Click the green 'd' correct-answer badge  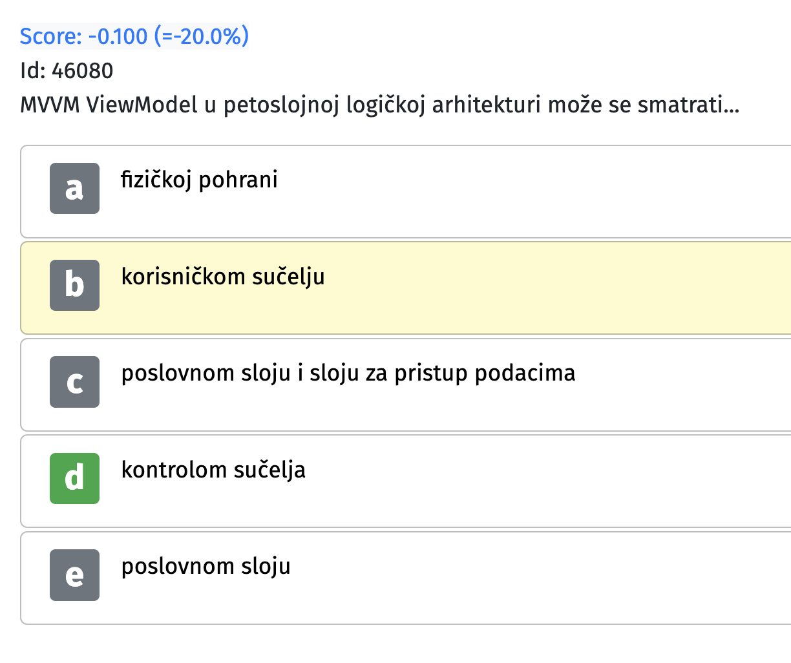coord(74,478)
